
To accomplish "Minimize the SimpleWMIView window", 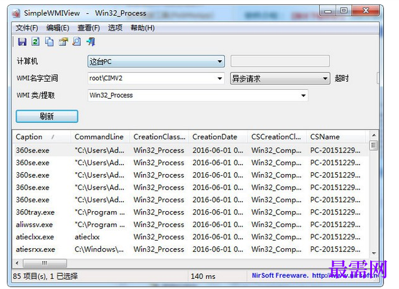I will 328,11.
